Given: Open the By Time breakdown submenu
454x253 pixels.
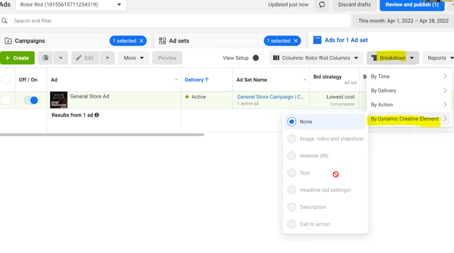Looking at the screenshot, I should (x=408, y=77).
